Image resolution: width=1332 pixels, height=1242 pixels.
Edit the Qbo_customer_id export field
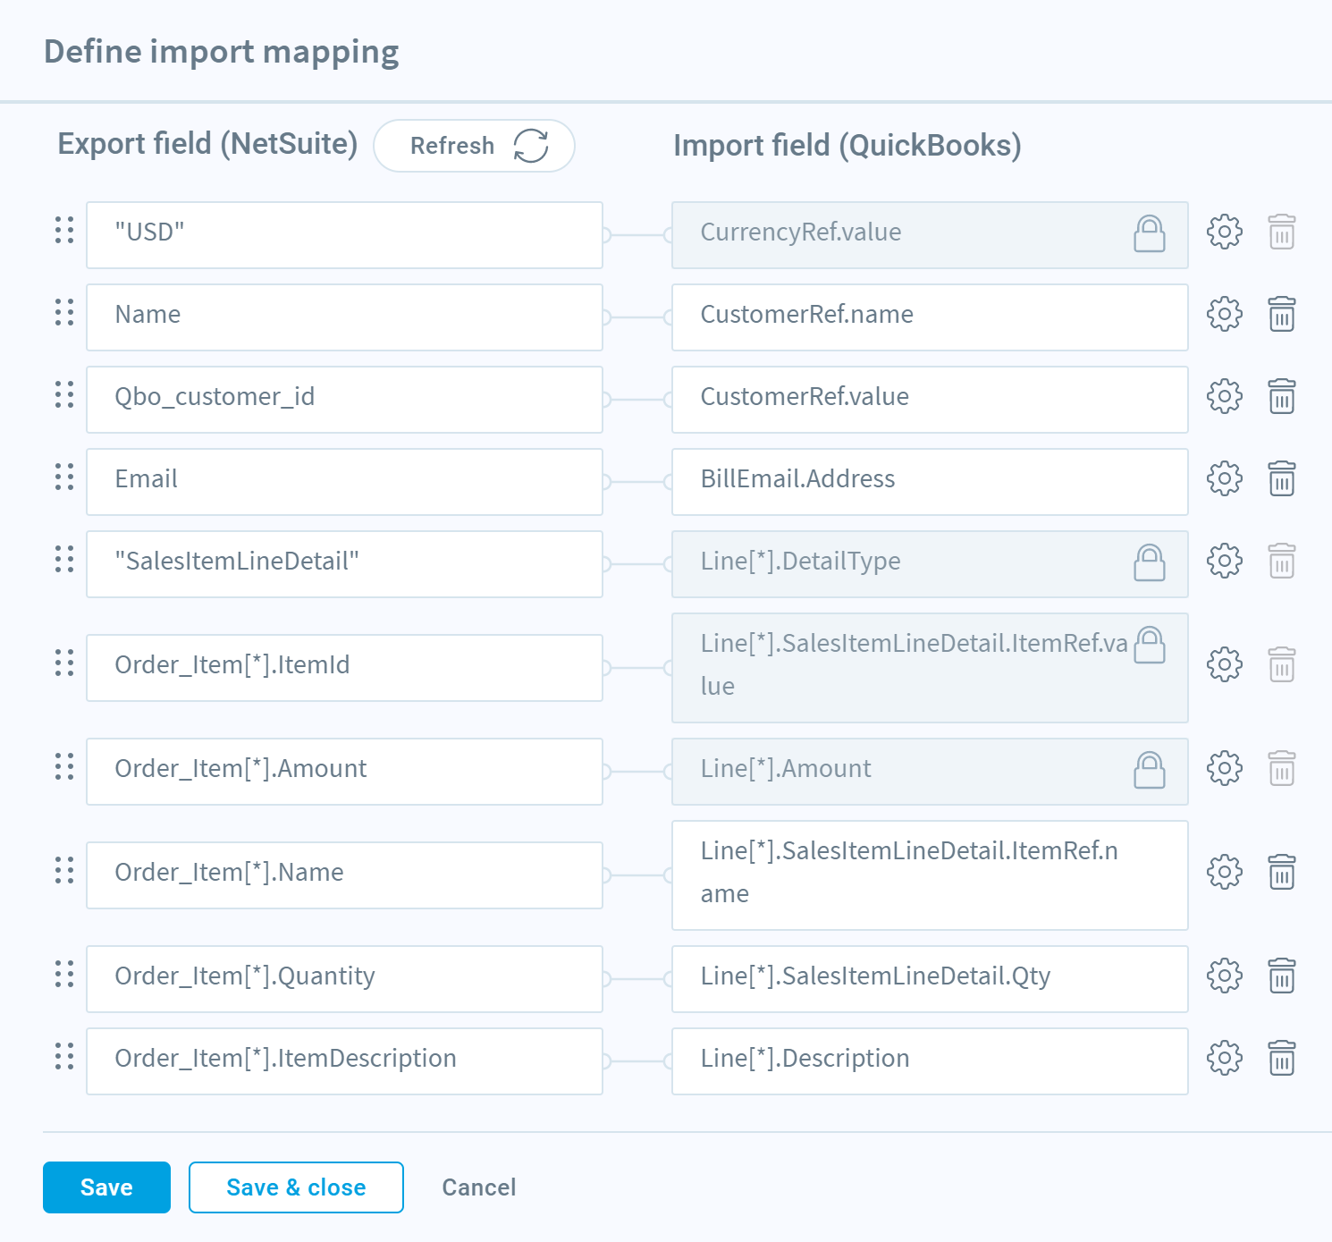click(344, 400)
